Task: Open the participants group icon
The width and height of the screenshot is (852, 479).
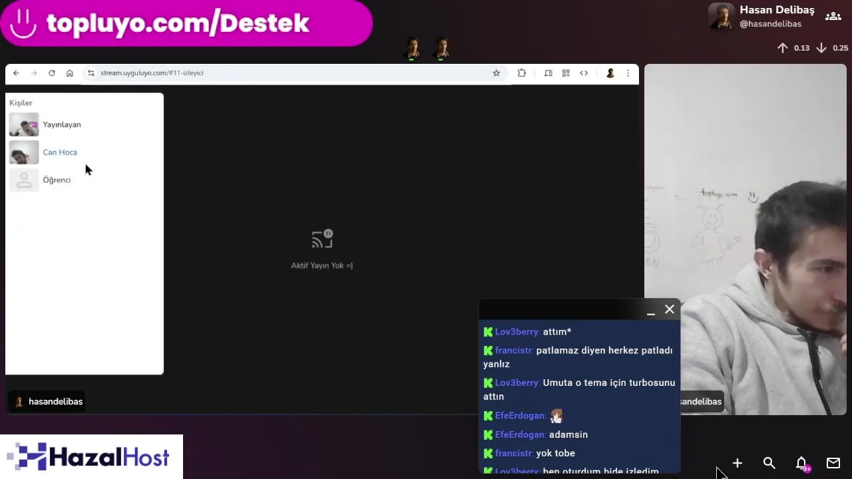Action: 833,17
